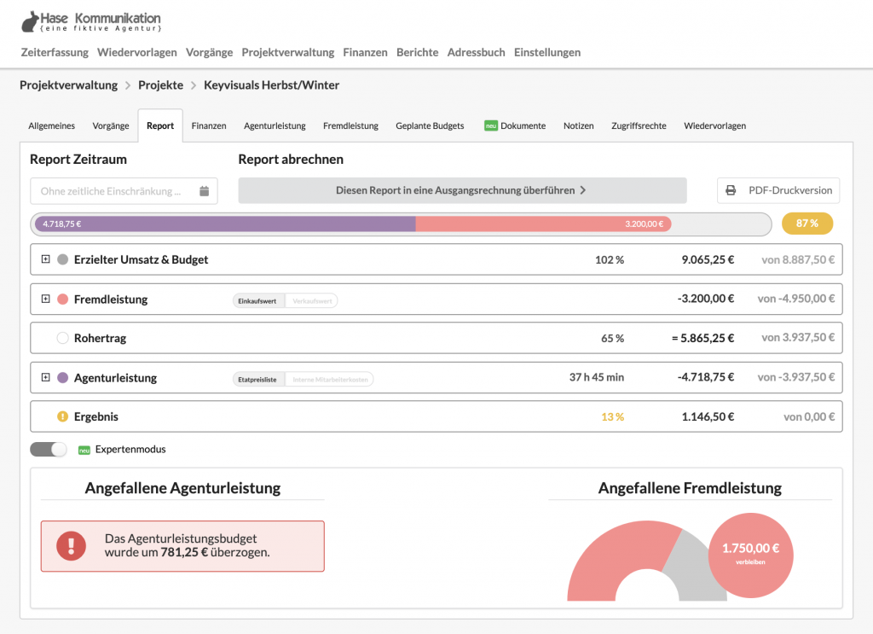Open the Berichte menu

(418, 52)
